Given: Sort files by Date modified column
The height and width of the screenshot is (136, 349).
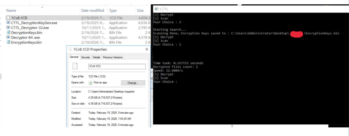Looking at the screenshot, I should coord(92,10).
